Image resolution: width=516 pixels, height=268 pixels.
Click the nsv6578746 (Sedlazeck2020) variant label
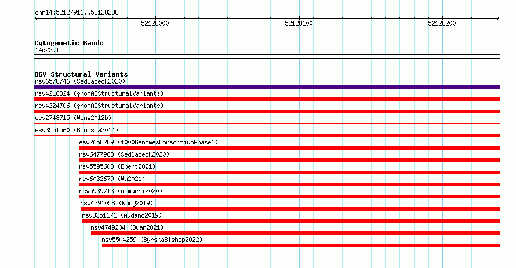[80, 81]
